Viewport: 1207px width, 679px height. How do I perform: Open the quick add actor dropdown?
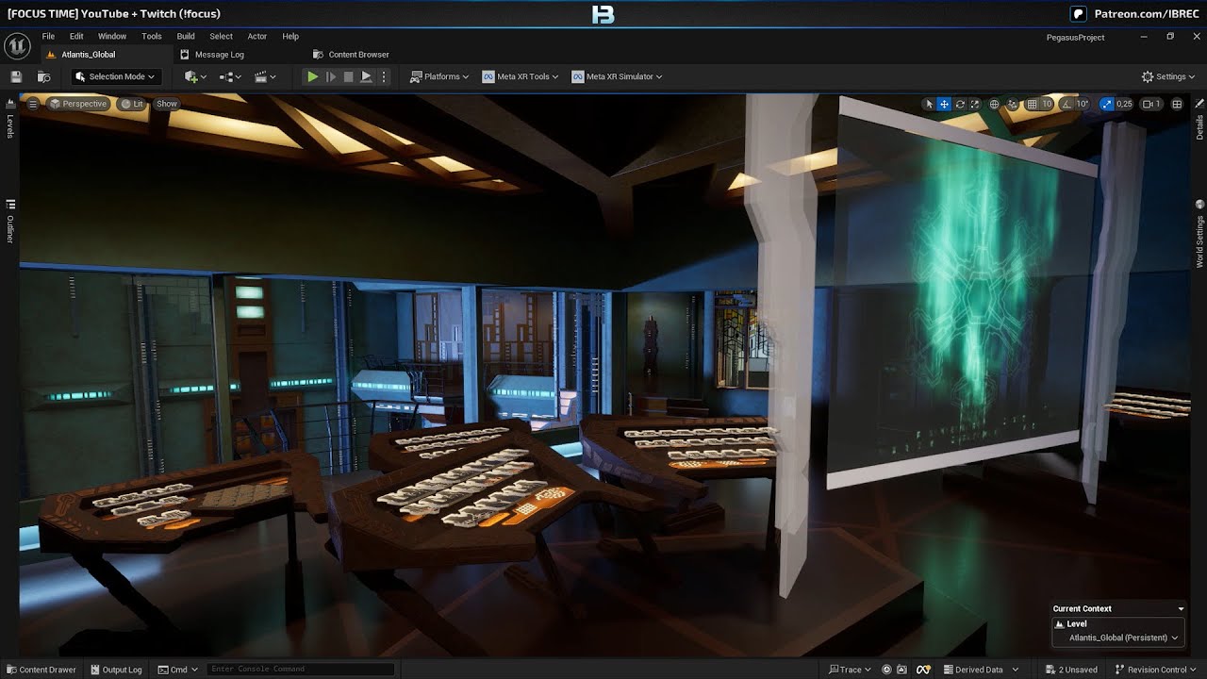click(195, 76)
